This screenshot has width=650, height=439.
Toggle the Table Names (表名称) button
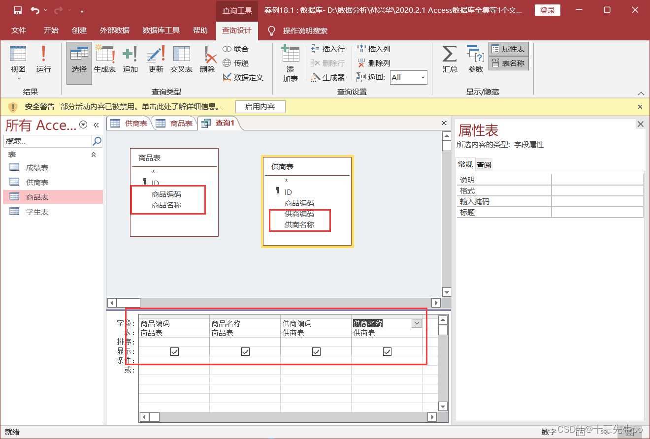(x=509, y=63)
